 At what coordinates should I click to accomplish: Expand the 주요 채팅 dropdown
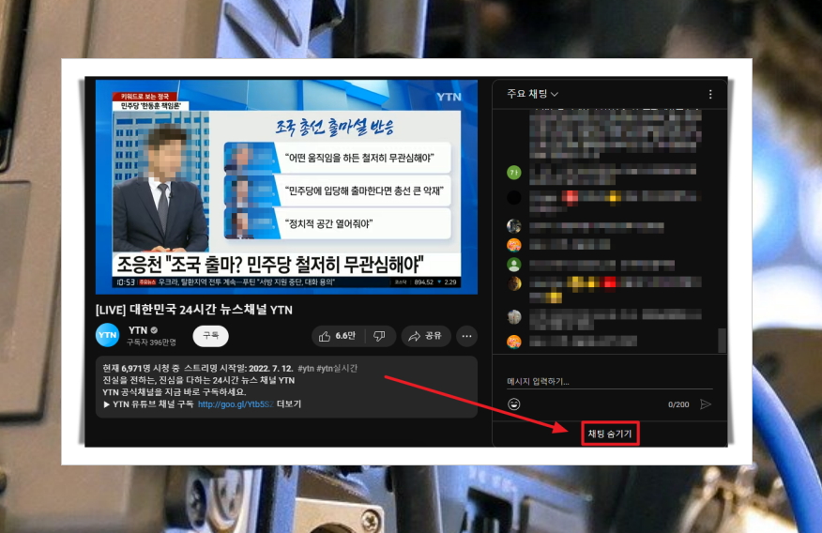pos(532,94)
